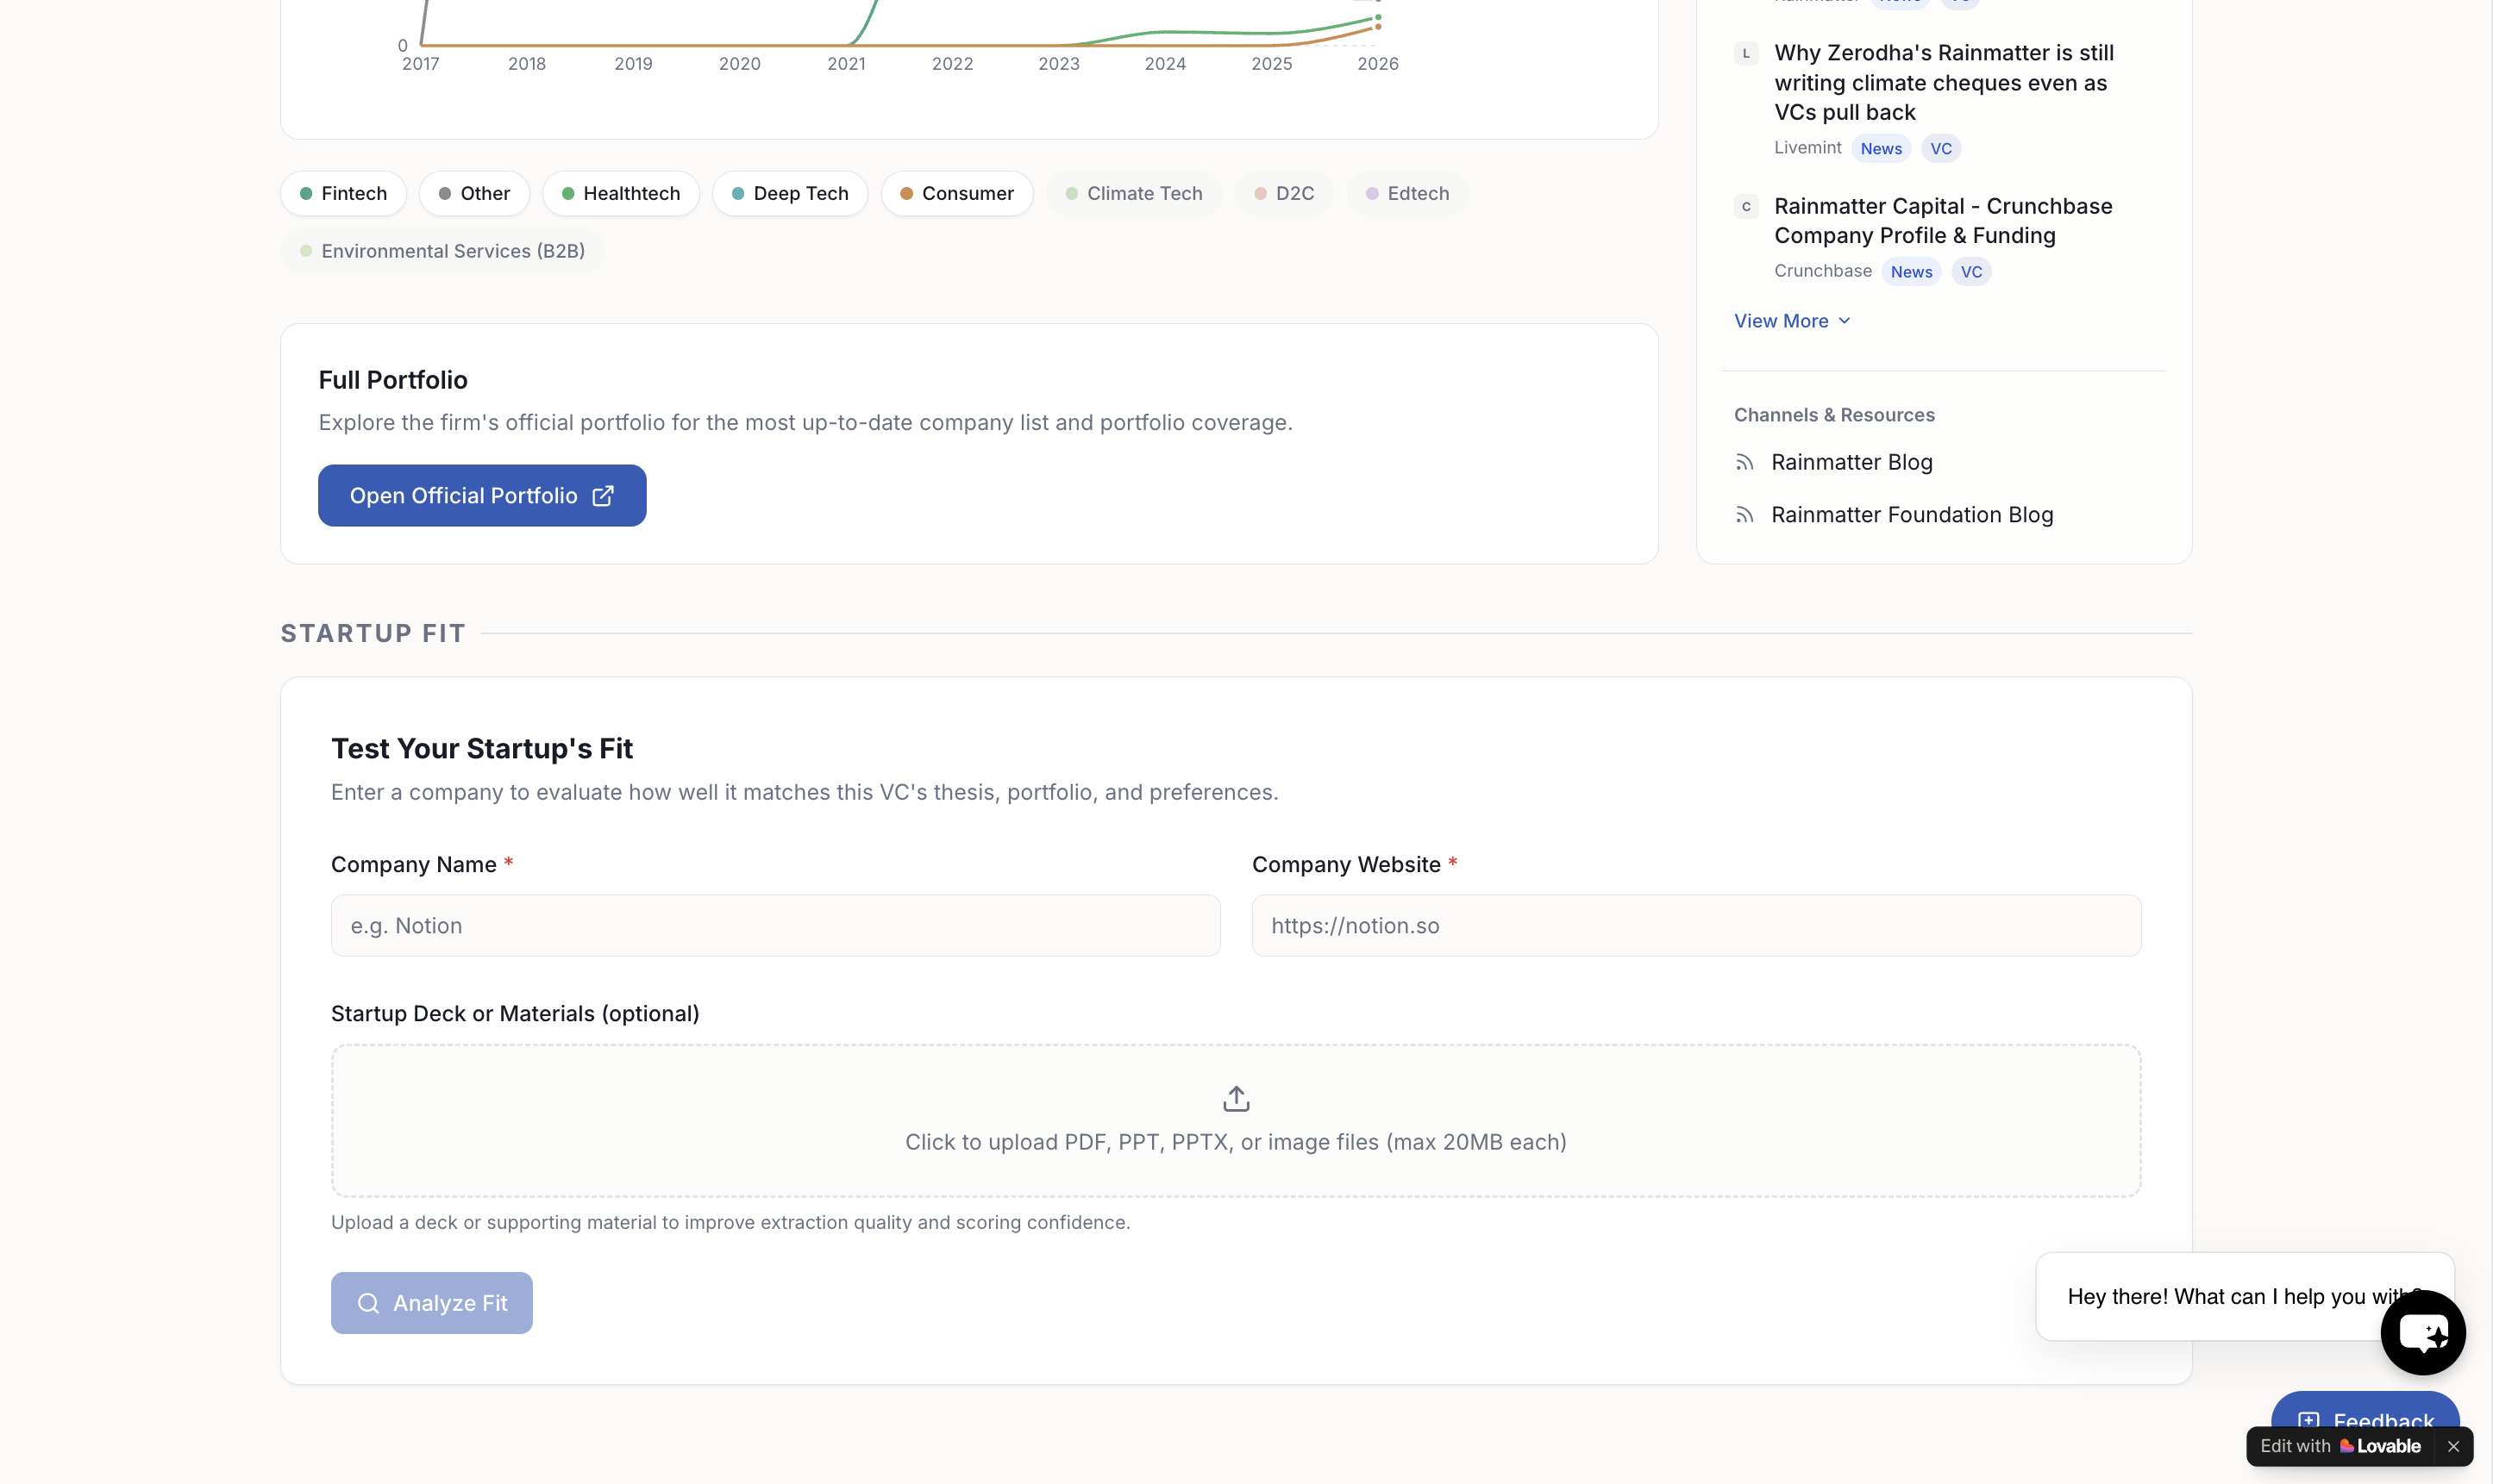Open the chat assistant bubble icon
The image size is (2493, 1484).
coord(2422,1332)
